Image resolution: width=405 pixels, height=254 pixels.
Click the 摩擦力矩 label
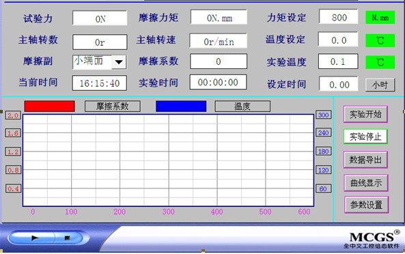pyautogui.click(x=158, y=18)
